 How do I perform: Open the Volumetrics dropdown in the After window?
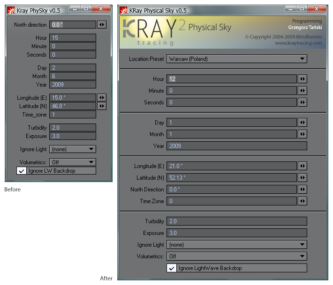coord(237,256)
